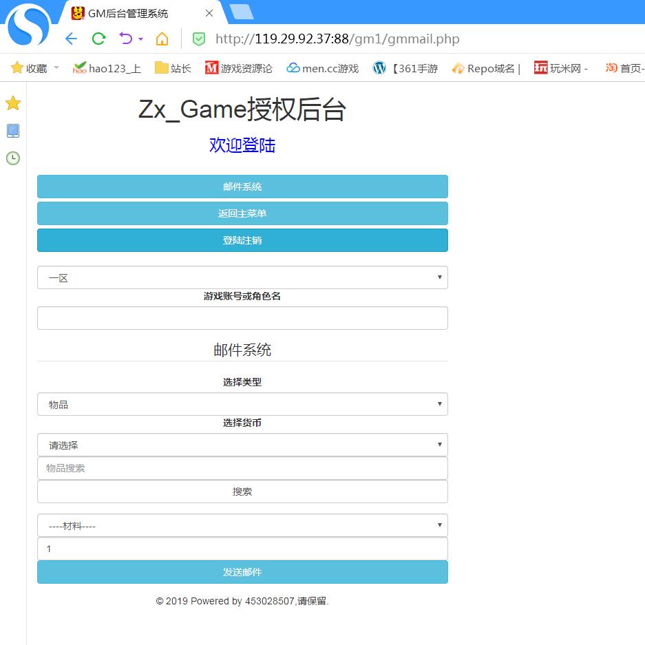The height and width of the screenshot is (645, 645).
Task: Open the ----材料---- item dropdown
Action: [242, 525]
